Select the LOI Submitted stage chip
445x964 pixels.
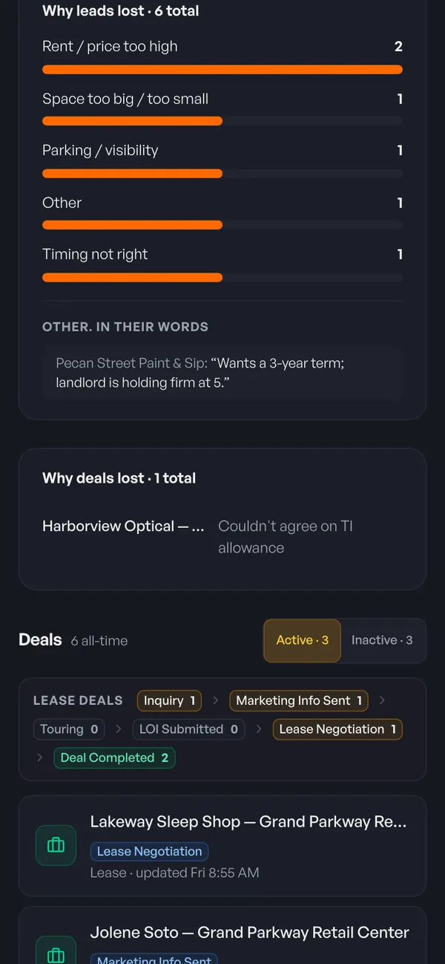[189, 729]
